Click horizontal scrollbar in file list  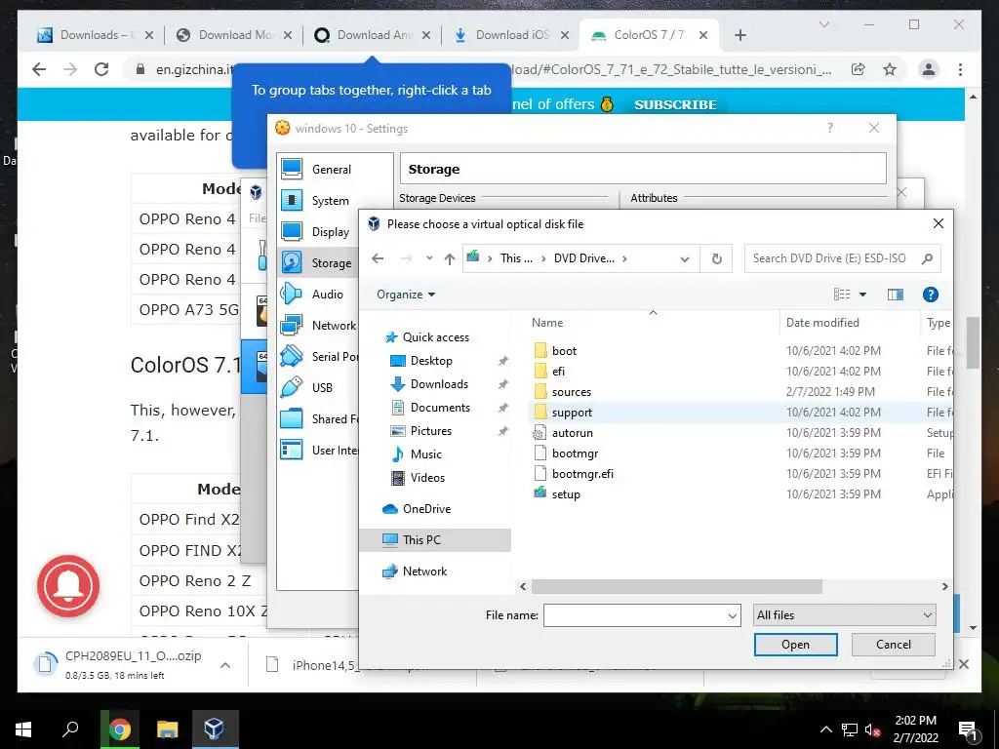677,586
